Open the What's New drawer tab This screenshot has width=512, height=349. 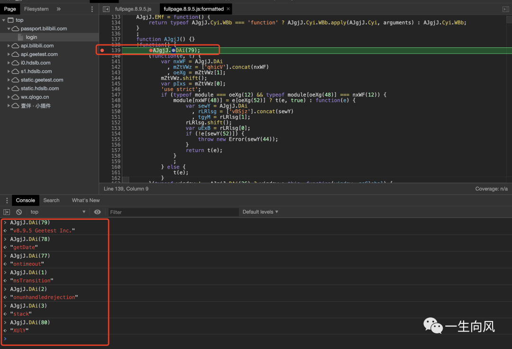85,200
